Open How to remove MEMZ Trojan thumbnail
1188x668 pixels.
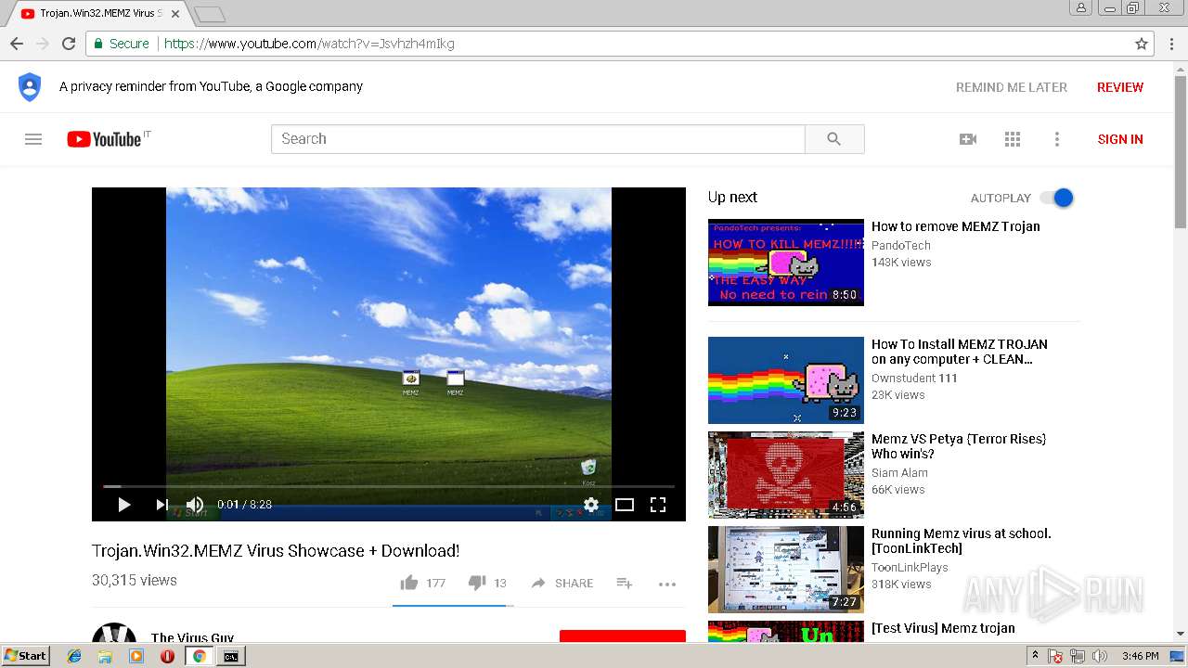coord(786,263)
